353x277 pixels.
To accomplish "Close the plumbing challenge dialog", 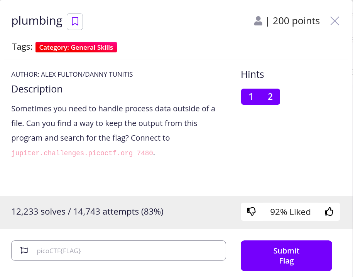I will [334, 21].
